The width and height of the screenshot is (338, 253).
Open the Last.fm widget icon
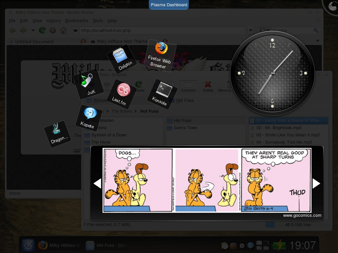[x=122, y=94]
